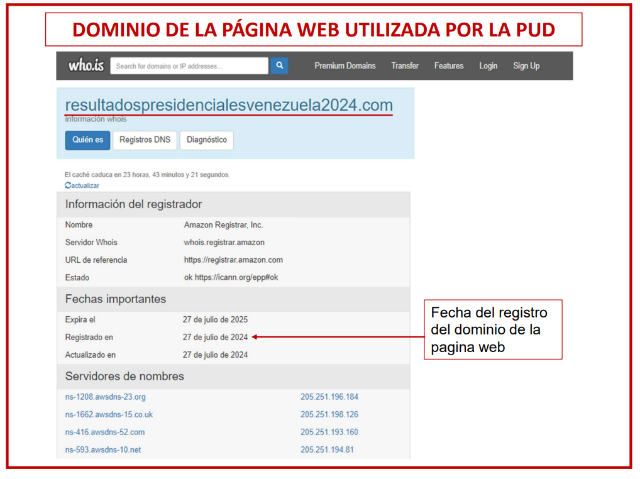Viewport: 640px width, 479px height.
Task: Click the who.is logo
Action: point(86,65)
